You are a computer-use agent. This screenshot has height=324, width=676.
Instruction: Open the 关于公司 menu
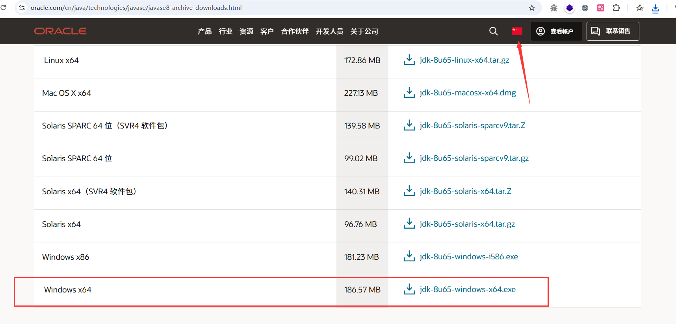tap(364, 32)
